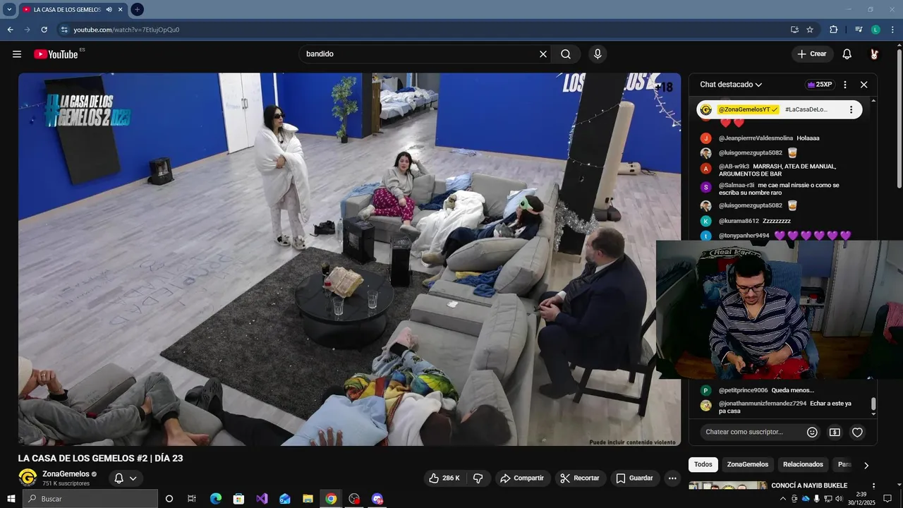Image resolution: width=903 pixels, height=508 pixels.
Task: Send heart reaction in chat
Action: 857,432
